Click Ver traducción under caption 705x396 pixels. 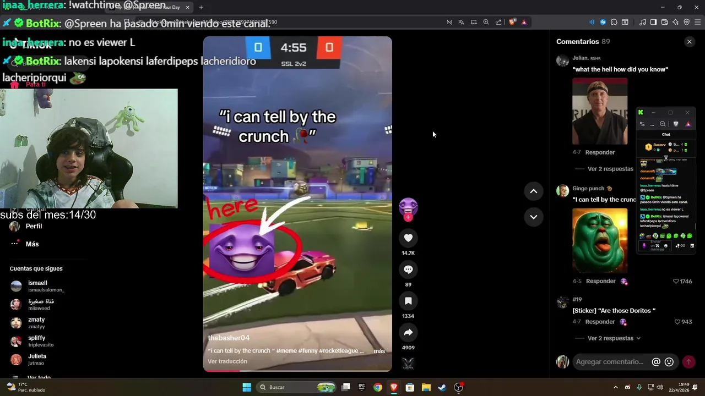click(227, 361)
